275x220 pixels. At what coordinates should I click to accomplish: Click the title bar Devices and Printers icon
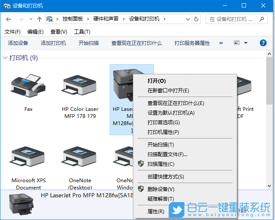pos(7,6)
